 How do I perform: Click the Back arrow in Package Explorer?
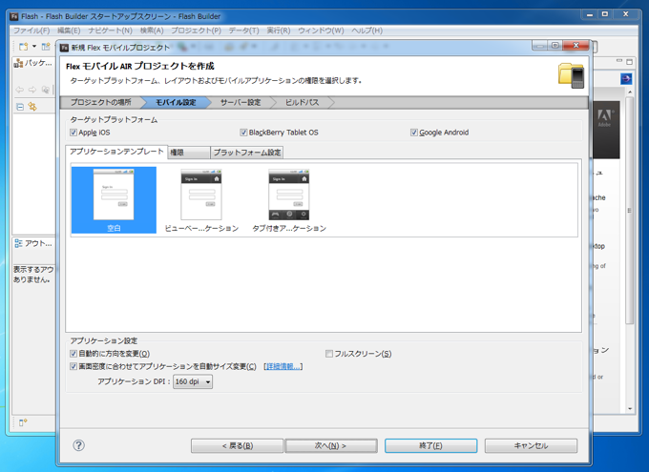coord(19,90)
